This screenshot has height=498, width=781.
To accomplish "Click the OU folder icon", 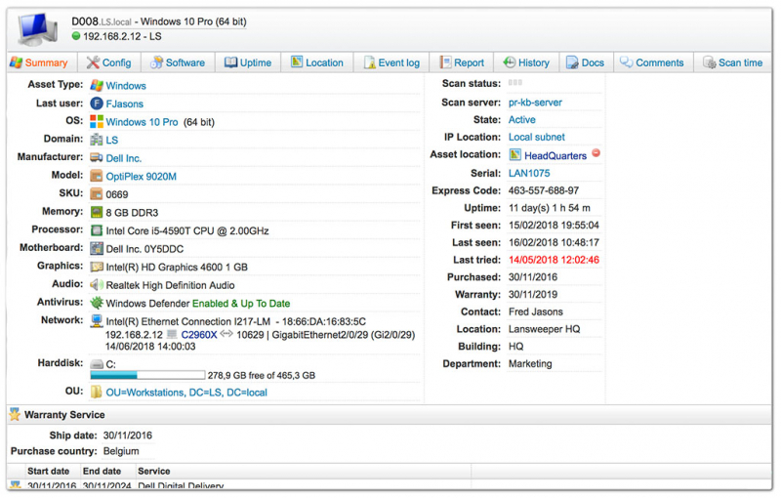I will pyautogui.click(x=97, y=393).
